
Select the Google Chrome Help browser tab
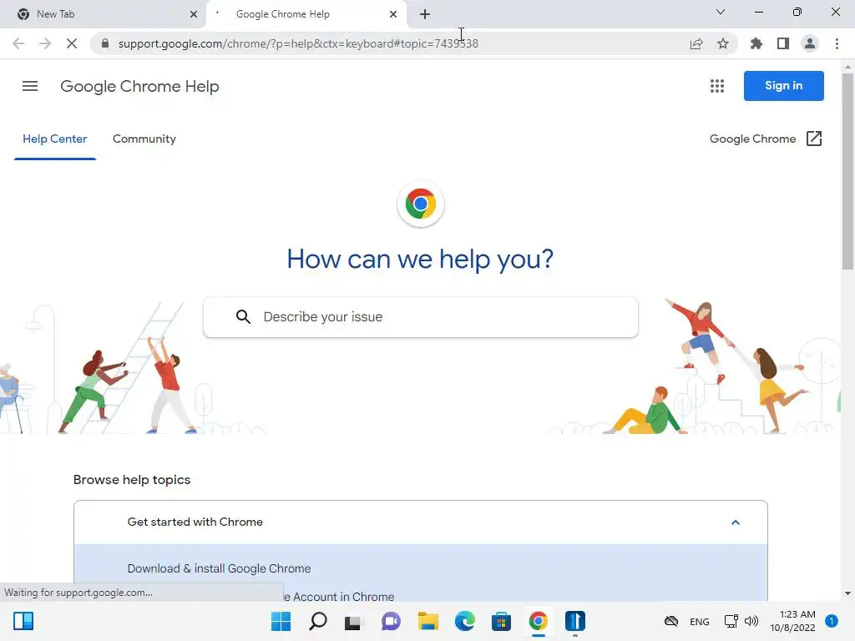[306, 14]
